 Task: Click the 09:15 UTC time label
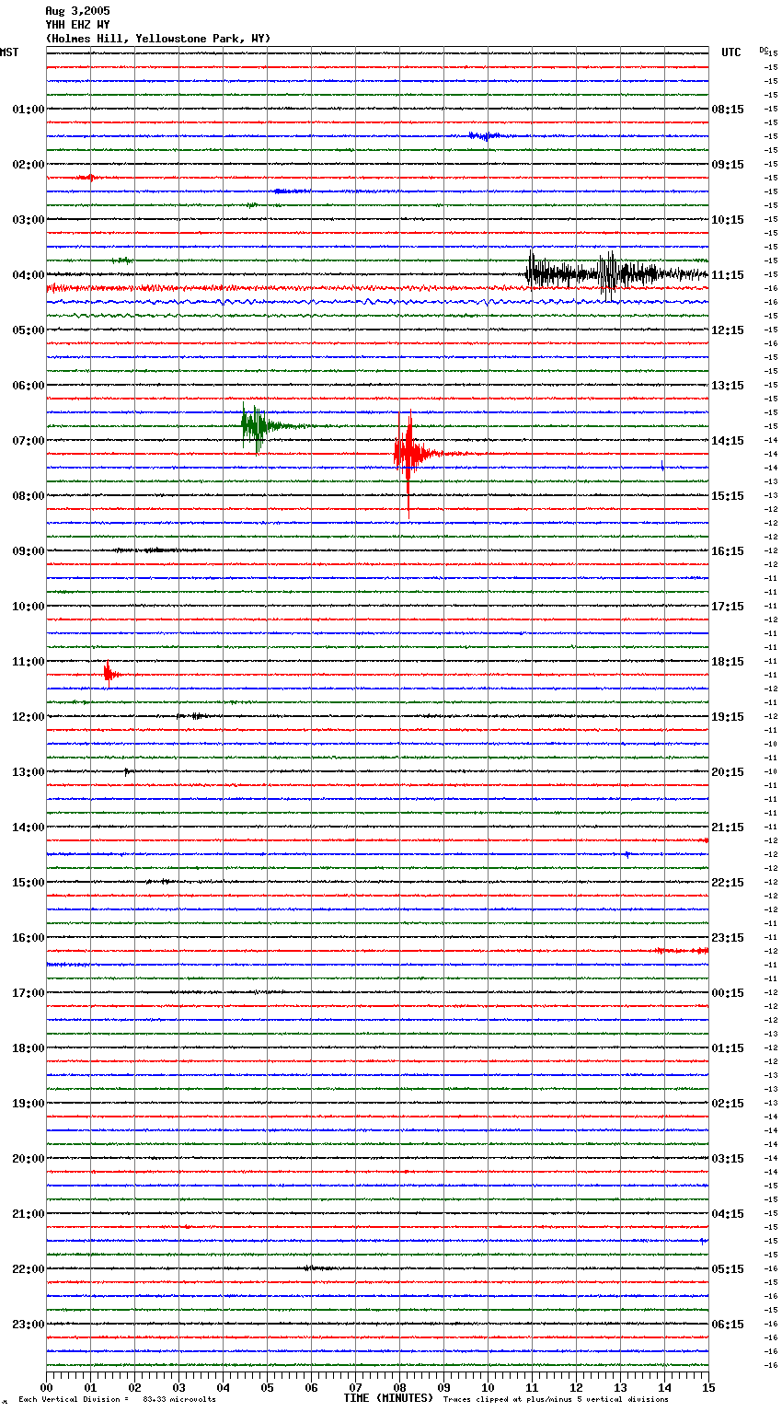point(728,165)
